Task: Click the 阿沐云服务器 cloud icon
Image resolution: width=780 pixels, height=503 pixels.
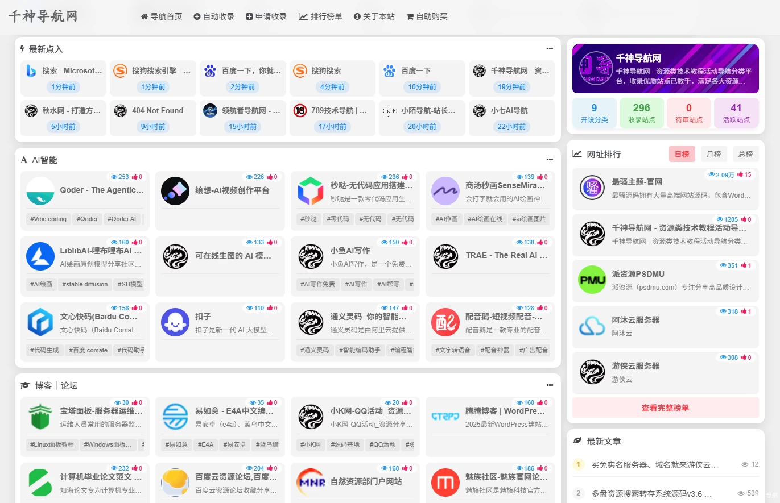Action: coord(592,326)
